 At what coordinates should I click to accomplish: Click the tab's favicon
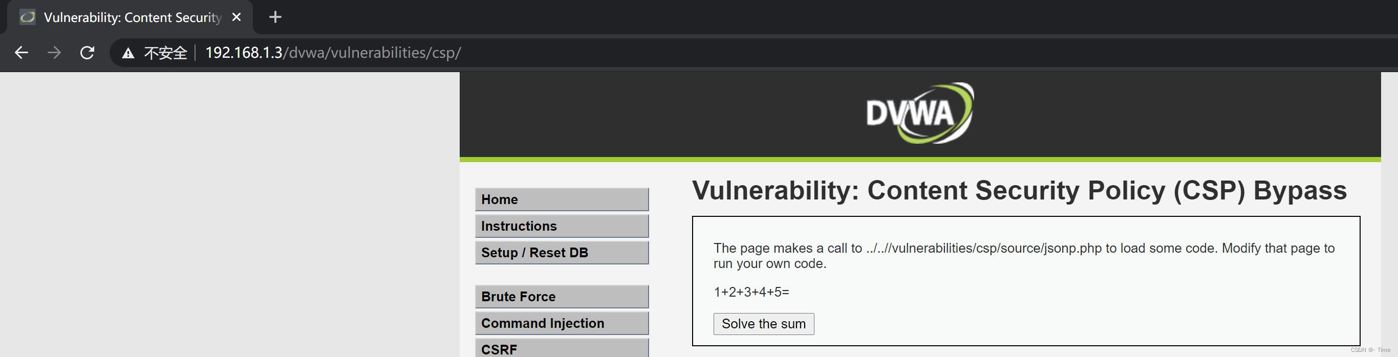pos(27,17)
